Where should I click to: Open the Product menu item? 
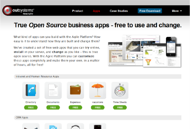78,11
